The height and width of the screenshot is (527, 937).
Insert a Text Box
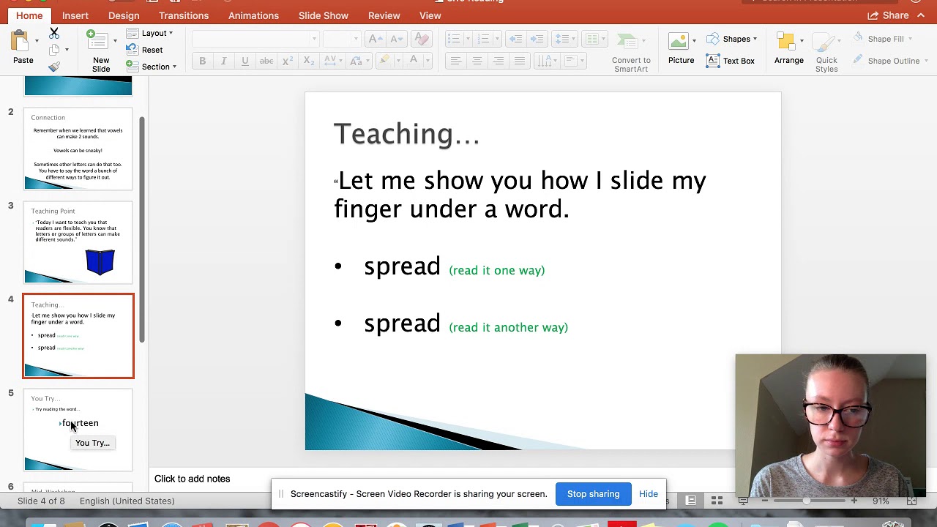pyautogui.click(x=731, y=61)
